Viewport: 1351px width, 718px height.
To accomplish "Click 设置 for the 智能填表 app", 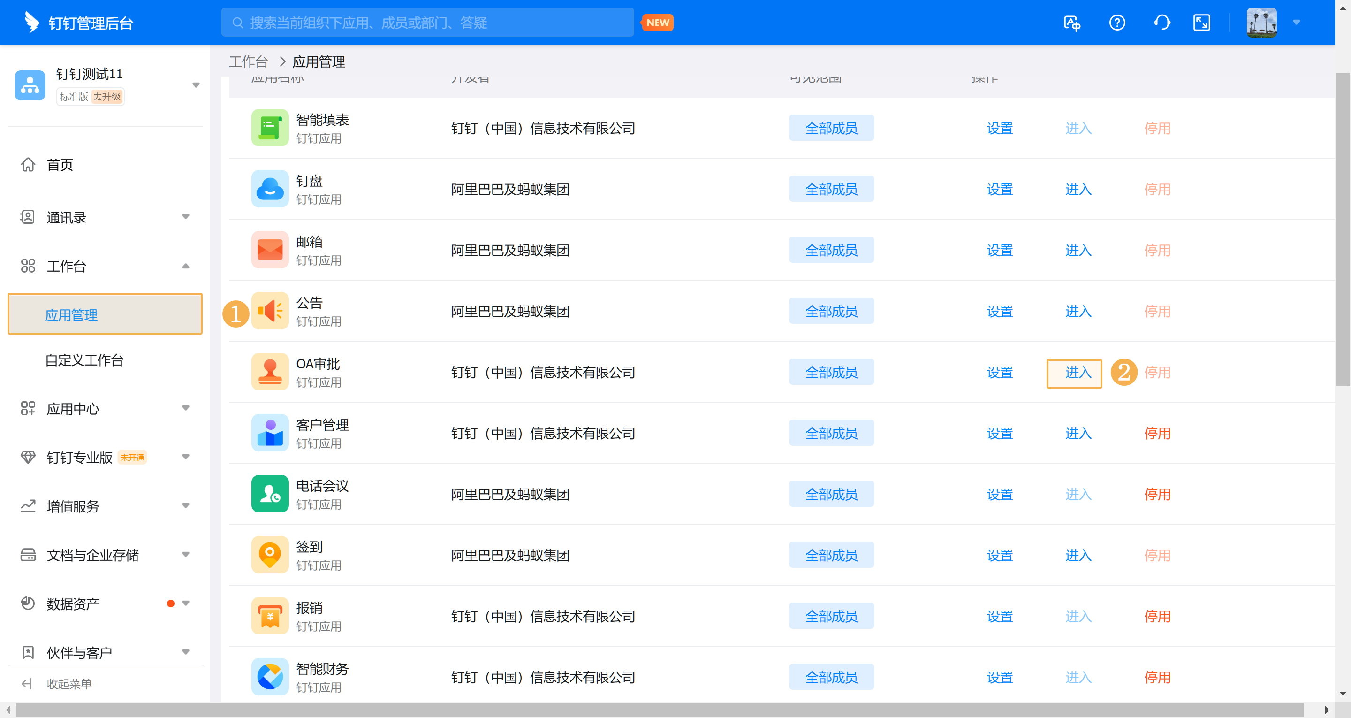I will (x=999, y=129).
